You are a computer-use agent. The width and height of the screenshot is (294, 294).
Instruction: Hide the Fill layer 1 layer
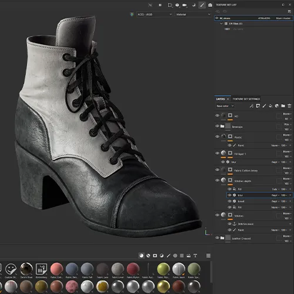point(217,153)
